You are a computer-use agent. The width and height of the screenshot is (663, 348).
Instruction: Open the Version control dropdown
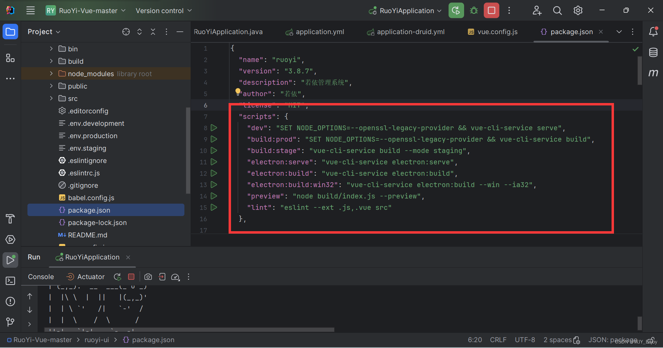[x=163, y=11]
